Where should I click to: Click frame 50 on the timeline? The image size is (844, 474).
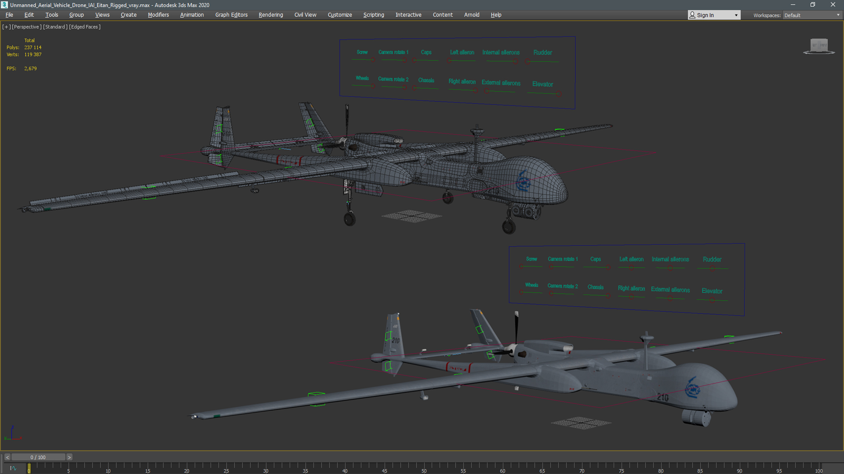pyautogui.click(x=424, y=469)
